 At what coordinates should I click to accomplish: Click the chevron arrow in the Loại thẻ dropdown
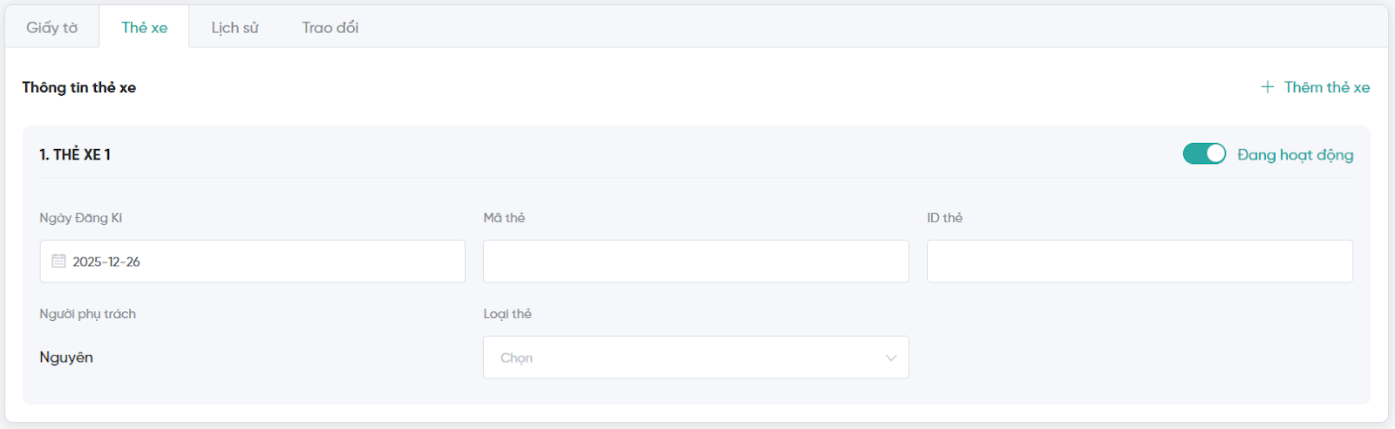coord(891,357)
